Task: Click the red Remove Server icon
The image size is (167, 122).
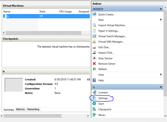Action: pos(94,64)
